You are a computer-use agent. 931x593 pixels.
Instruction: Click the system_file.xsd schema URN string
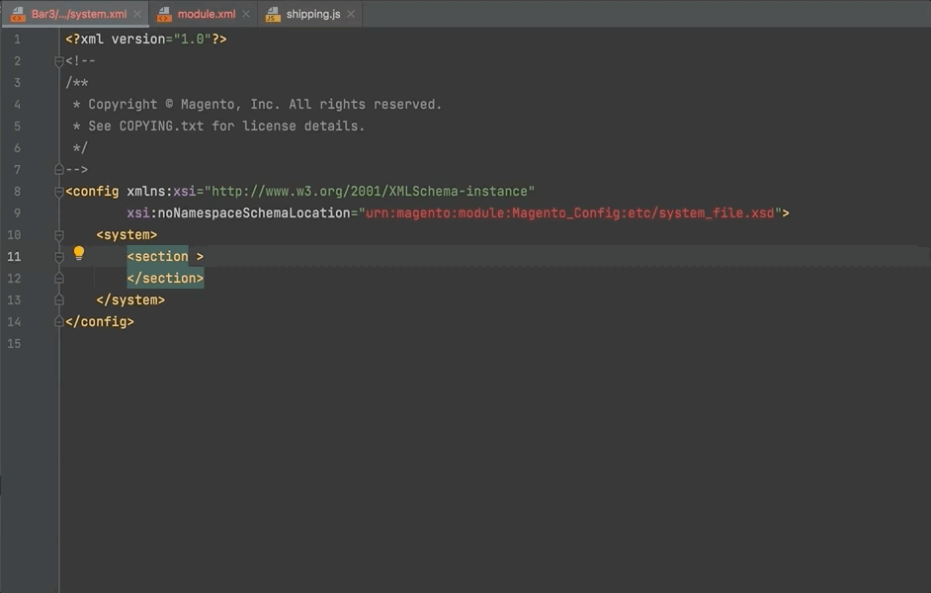571,213
